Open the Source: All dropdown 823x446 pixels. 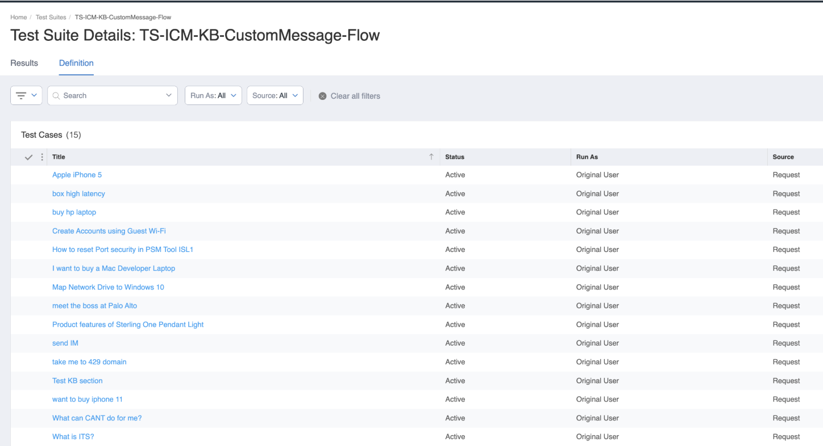click(275, 96)
